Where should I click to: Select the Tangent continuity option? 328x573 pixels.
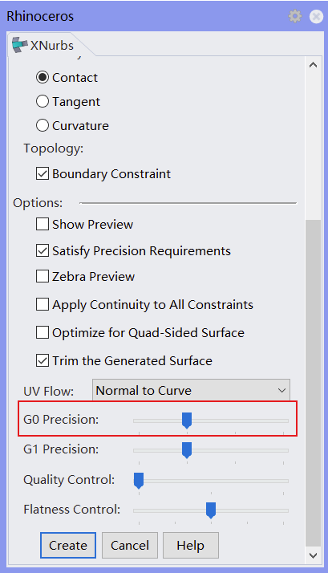click(43, 102)
